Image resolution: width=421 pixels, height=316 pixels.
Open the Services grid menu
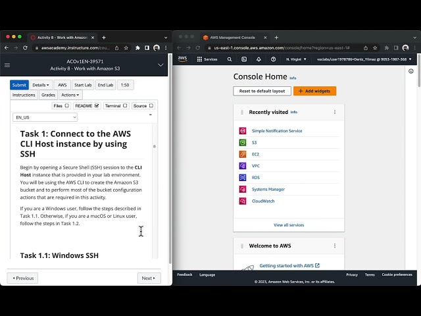207,59
